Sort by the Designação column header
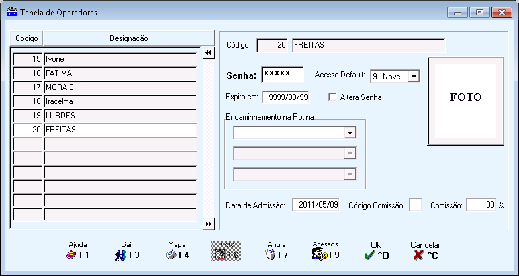 coord(129,38)
